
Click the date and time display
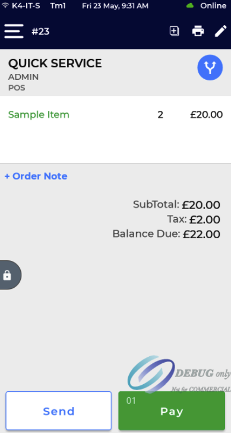[115, 5]
